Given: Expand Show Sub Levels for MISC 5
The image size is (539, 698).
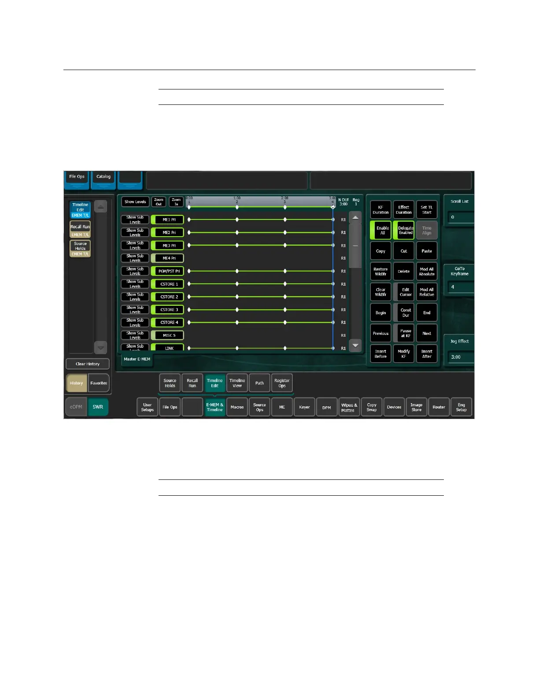Looking at the screenshot, I should pos(135,335).
